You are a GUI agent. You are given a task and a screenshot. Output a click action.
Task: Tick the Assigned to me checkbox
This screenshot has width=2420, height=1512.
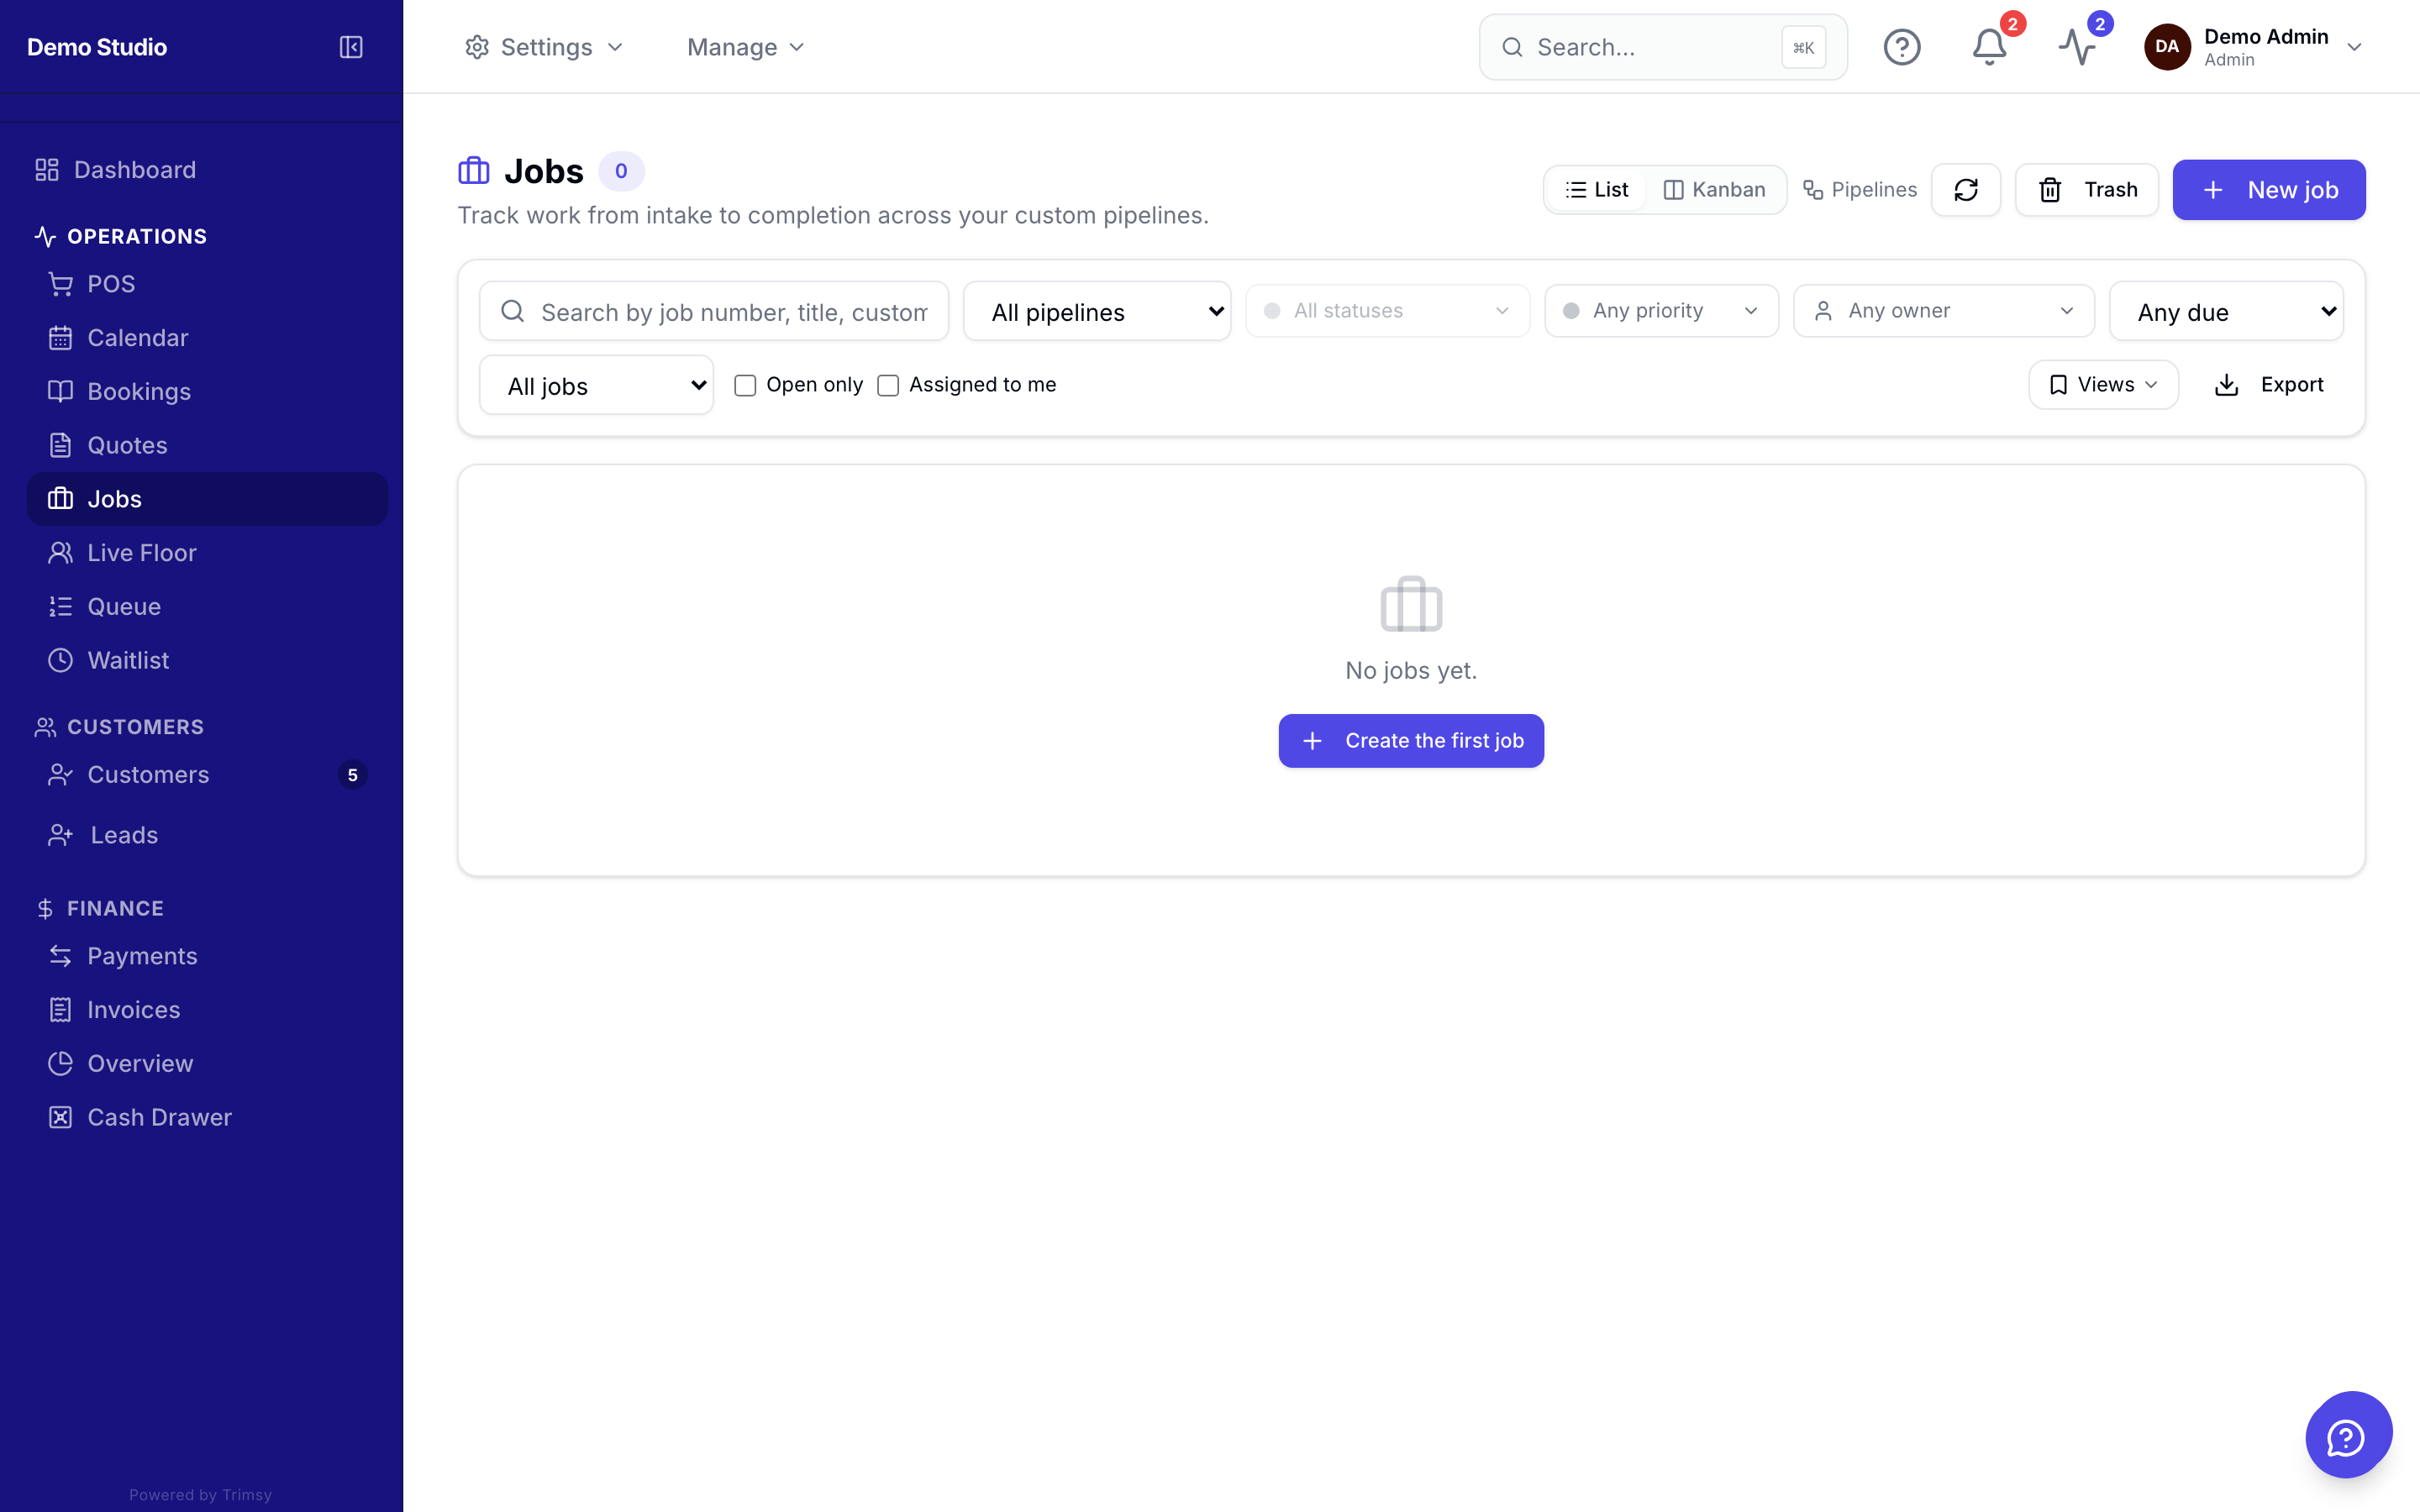tap(888, 386)
